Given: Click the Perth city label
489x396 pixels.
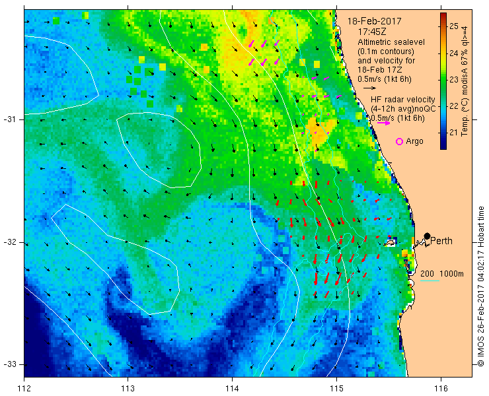Looking at the screenshot, I should point(441,241).
